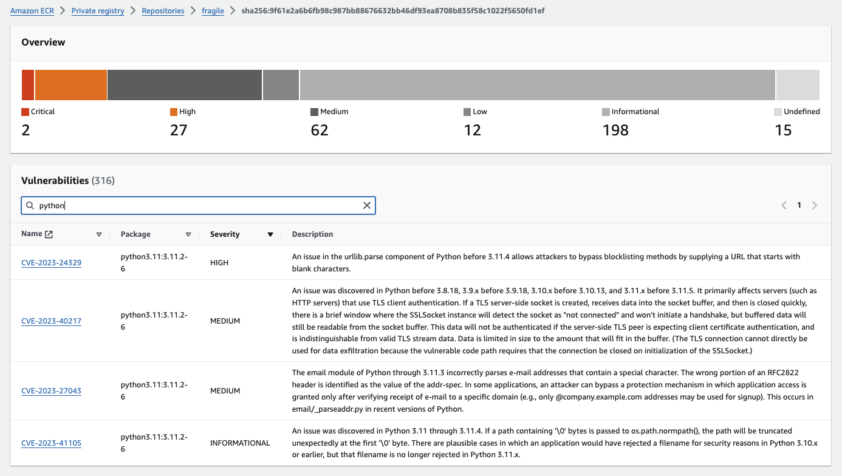The height and width of the screenshot is (476, 842).
Task: Sort by the Package column arrow
Action: (x=188, y=234)
